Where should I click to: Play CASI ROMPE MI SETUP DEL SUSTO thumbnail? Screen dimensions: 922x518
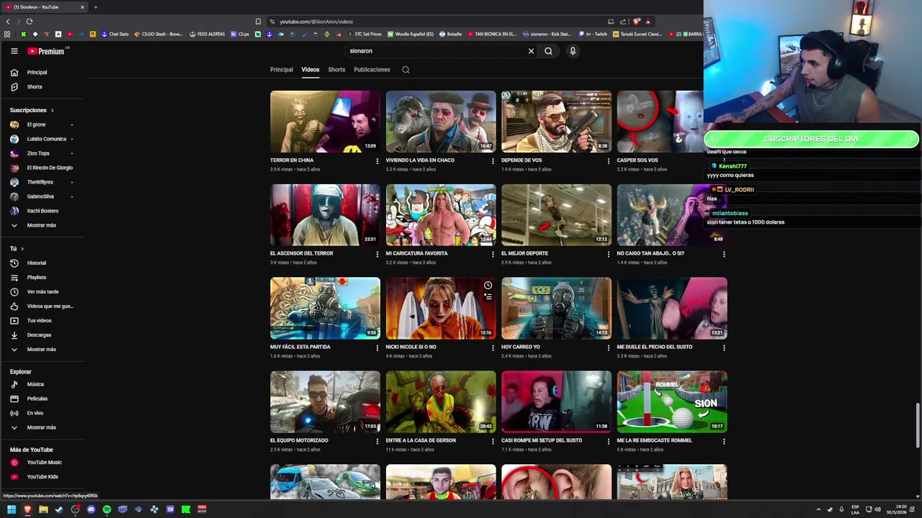(x=556, y=401)
